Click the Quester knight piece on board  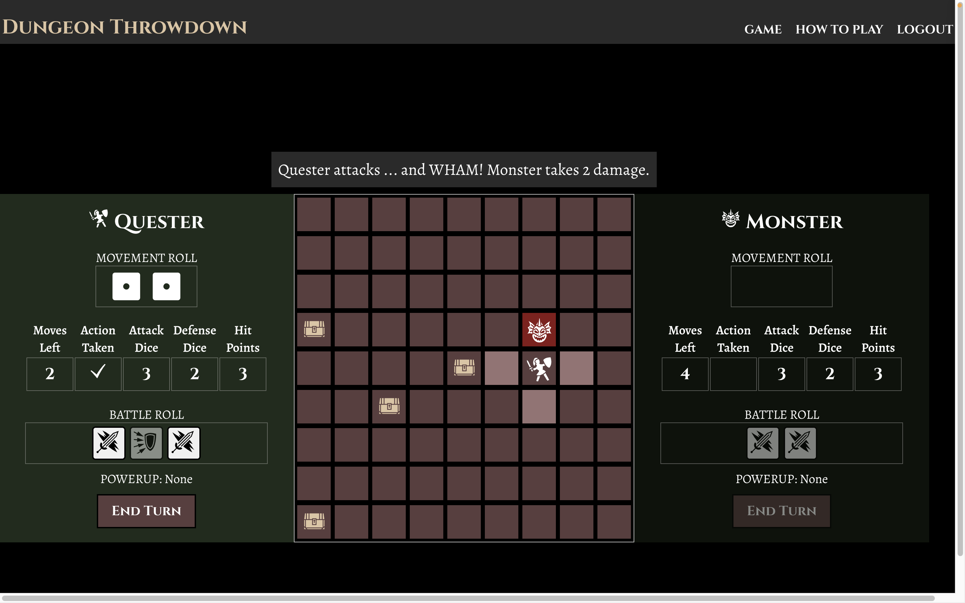click(x=539, y=368)
